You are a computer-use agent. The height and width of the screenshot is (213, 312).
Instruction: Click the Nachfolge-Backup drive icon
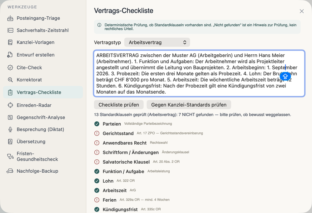pos(10,171)
